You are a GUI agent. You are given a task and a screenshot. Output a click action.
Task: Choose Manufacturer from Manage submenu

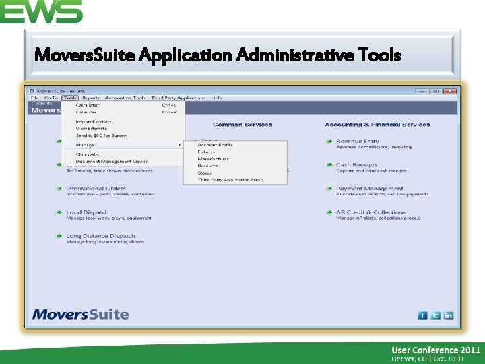[235, 159]
